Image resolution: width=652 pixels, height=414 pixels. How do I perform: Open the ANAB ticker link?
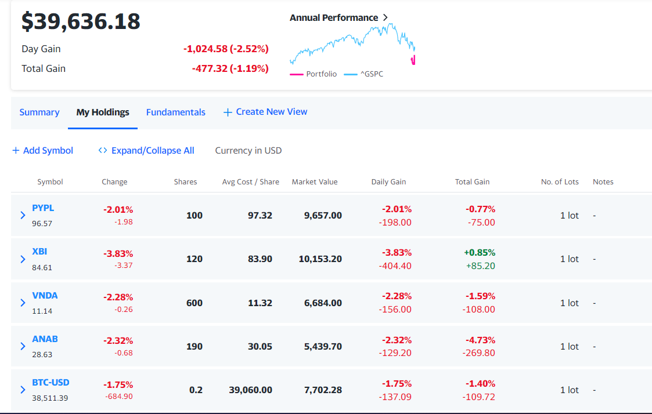(x=45, y=339)
